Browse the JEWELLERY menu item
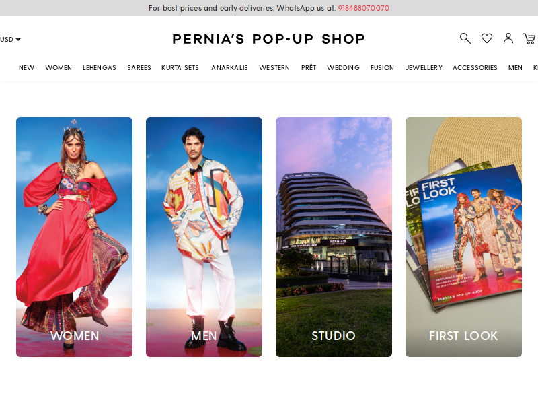Viewport: 538px width, 404px height. (x=424, y=68)
